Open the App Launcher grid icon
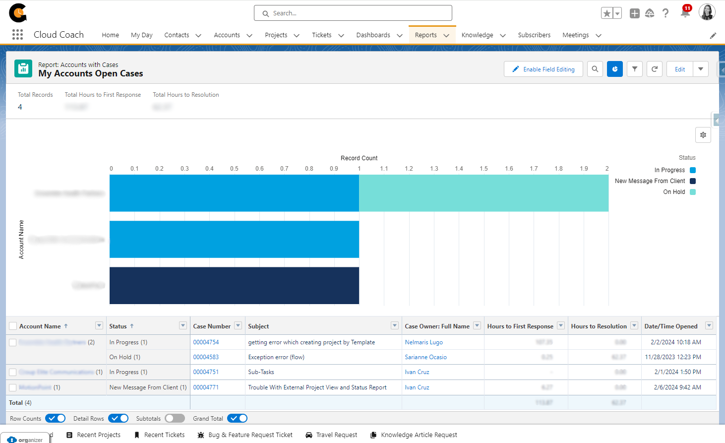 click(x=17, y=34)
